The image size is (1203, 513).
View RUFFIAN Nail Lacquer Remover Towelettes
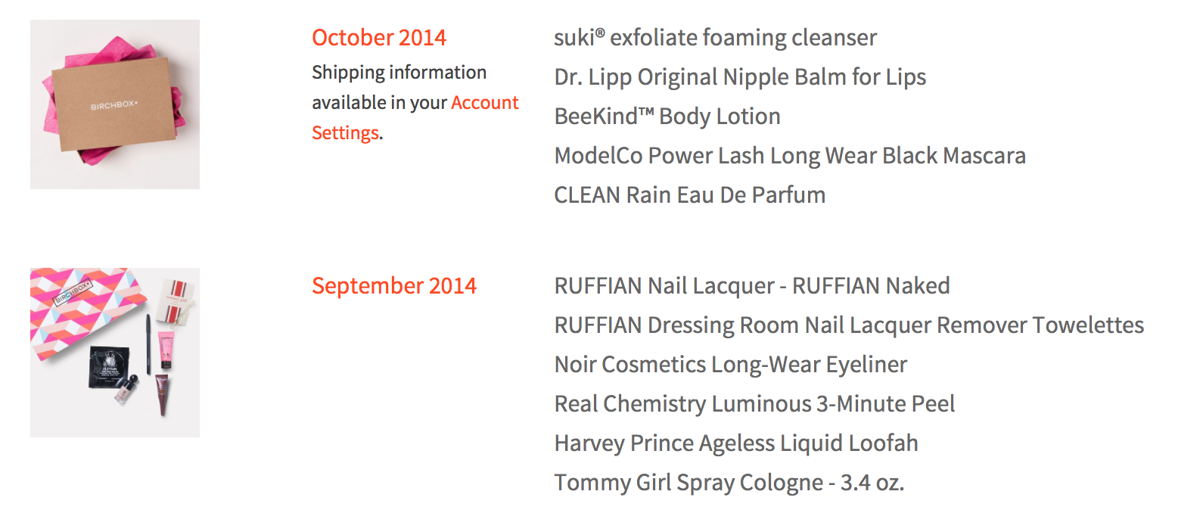click(849, 325)
